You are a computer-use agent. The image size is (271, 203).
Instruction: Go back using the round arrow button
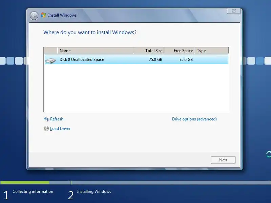[x=34, y=16]
